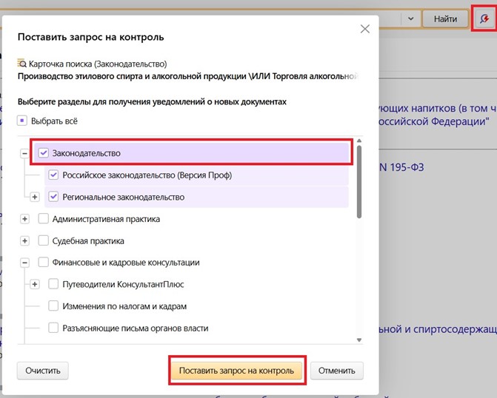Expand the Административная практика node
This screenshot has width=497, height=398.
pos(24,219)
